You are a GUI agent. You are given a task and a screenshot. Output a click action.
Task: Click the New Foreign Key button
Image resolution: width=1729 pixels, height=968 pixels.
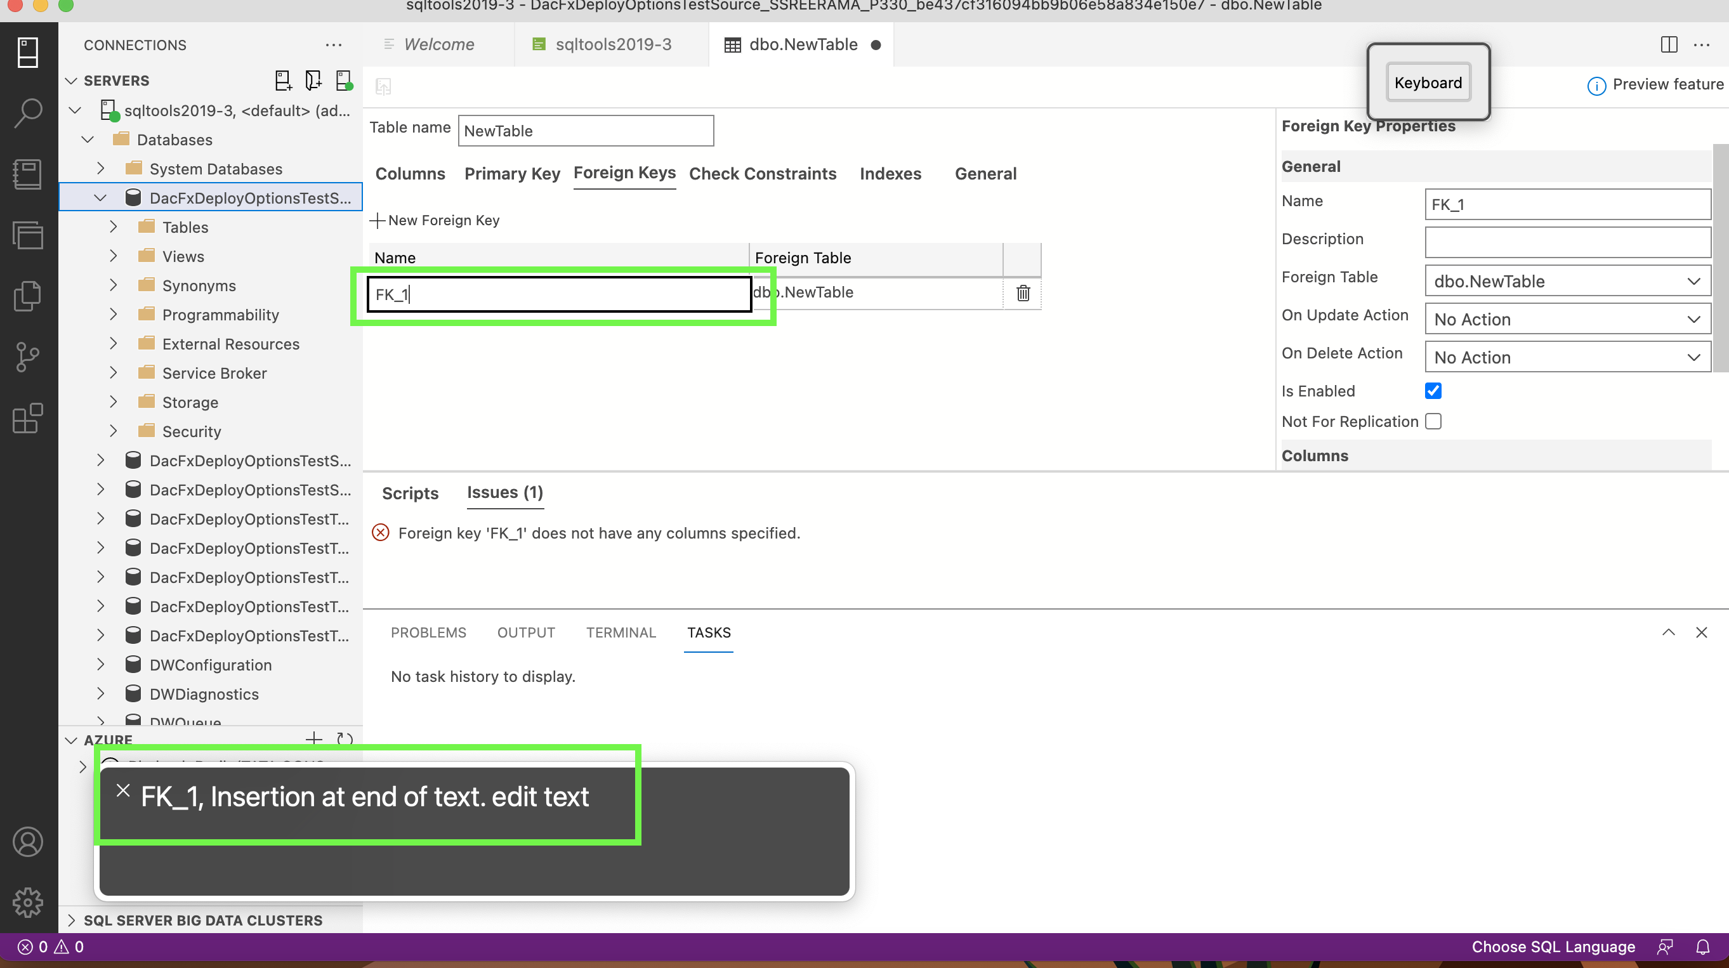tap(435, 220)
